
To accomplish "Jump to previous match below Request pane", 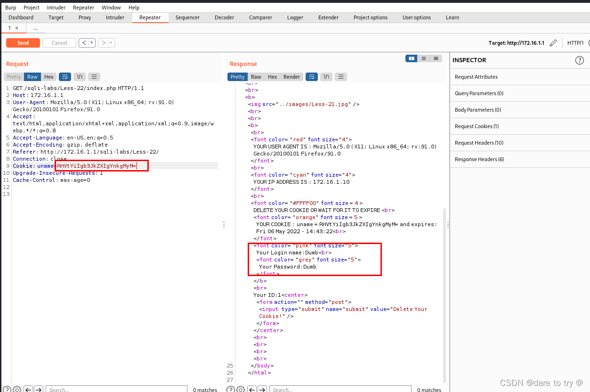I will (x=28, y=390).
